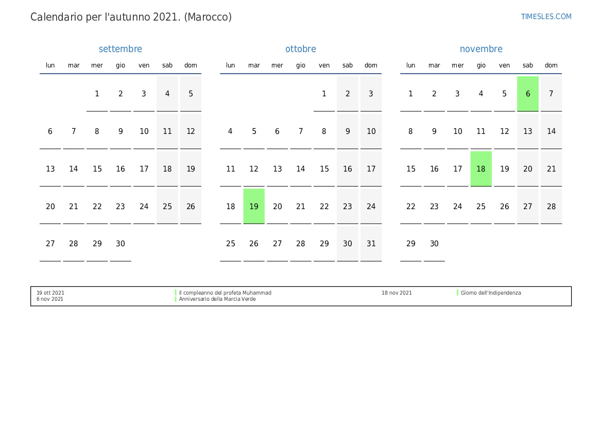Click the 18 nov 2021 legend date

(x=397, y=293)
